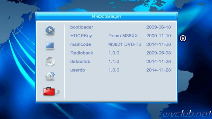Click the maincode entry label
This screenshot has width=212, height=119.
[80, 44]
